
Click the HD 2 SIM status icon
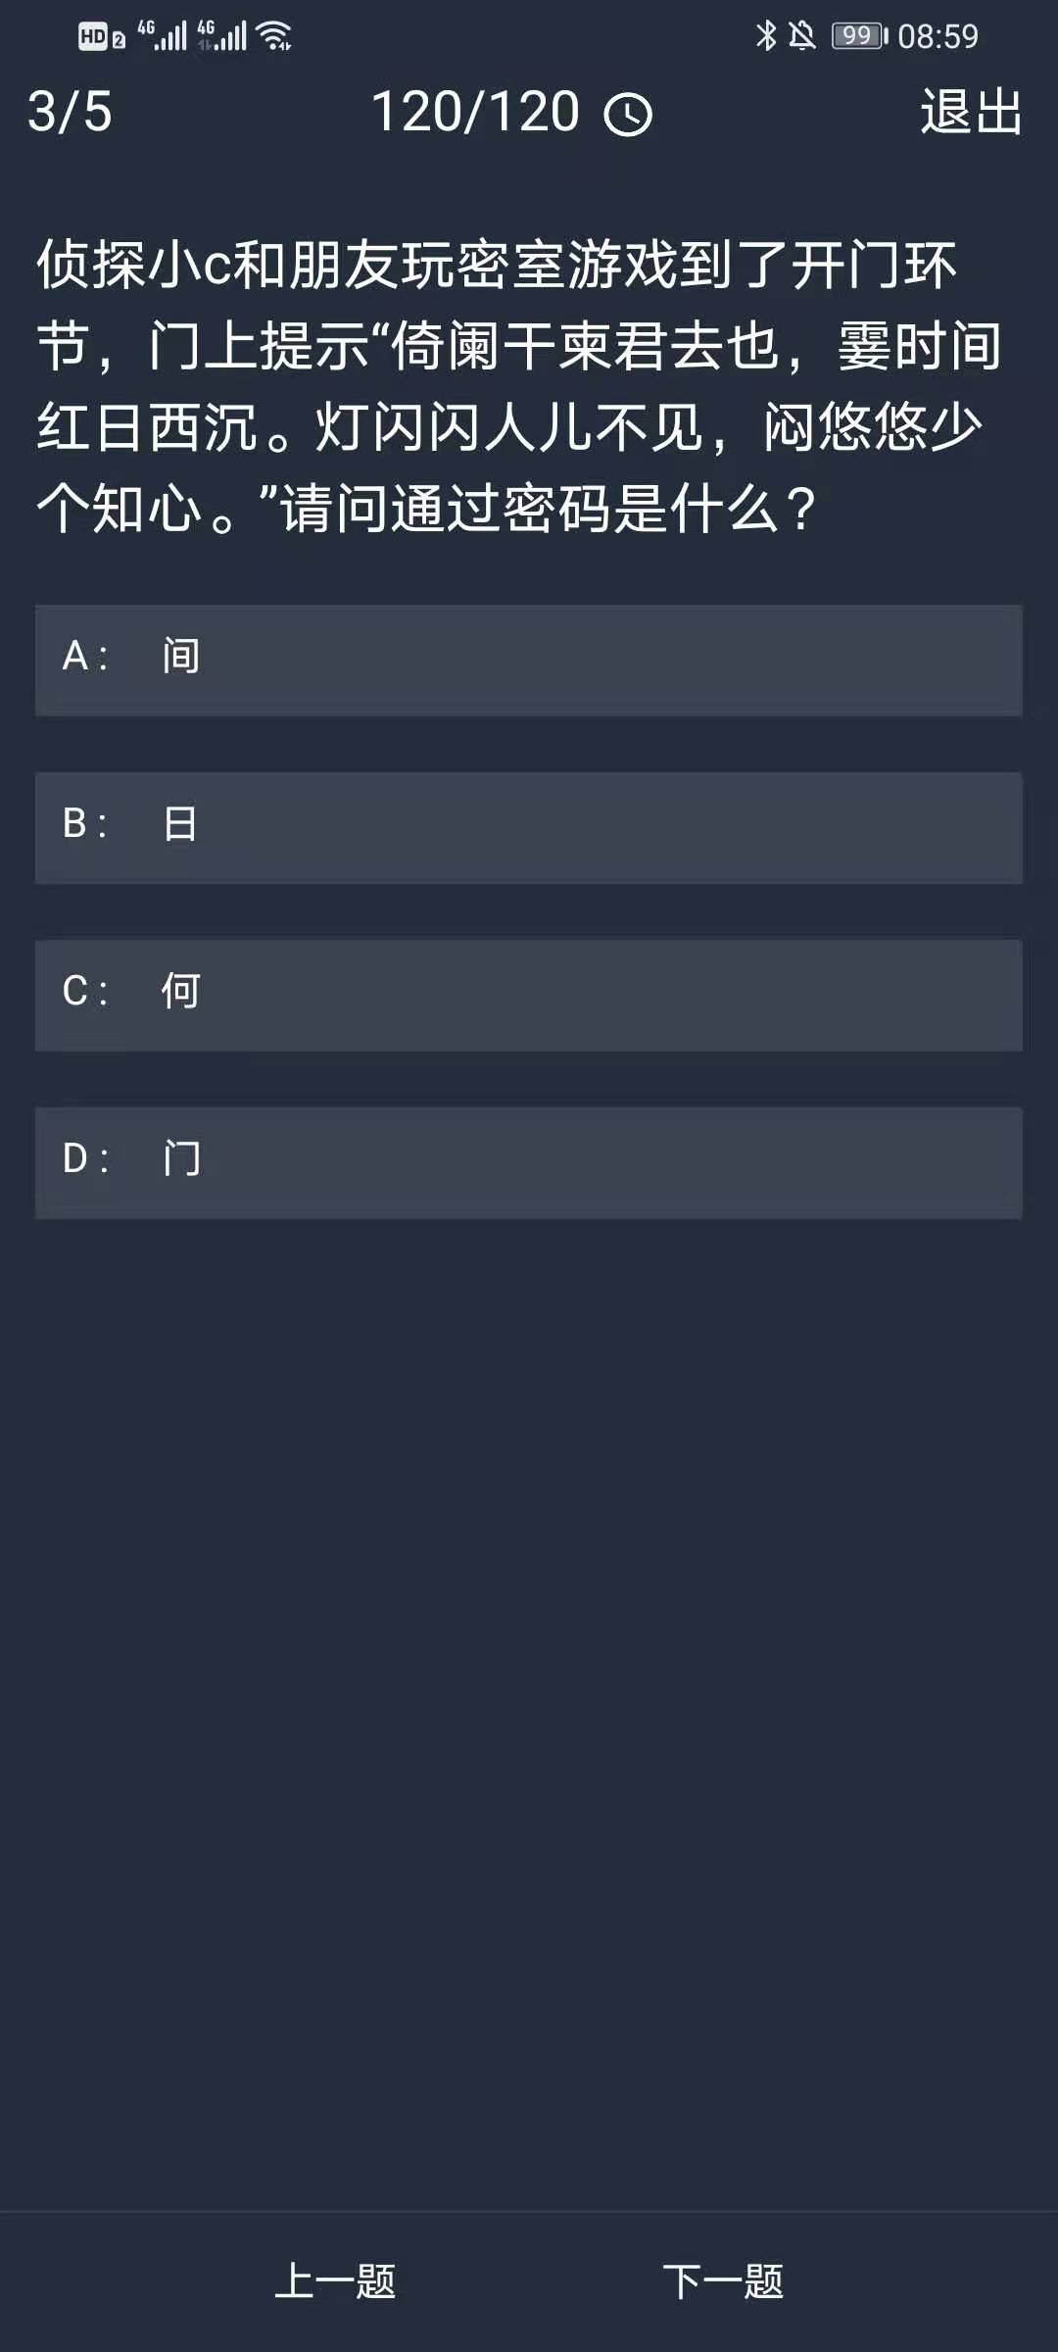click(x=101, y=37)
